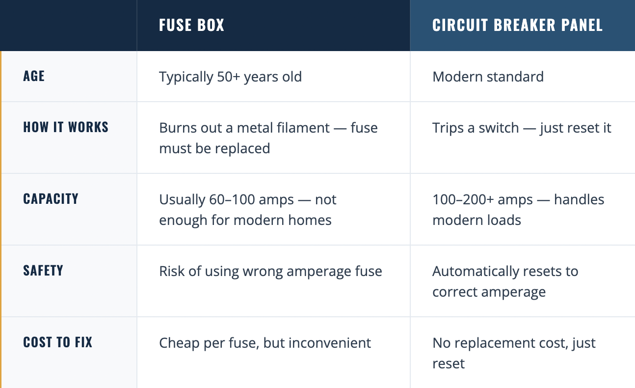Screen dimensions: 635x388
Task: Click the "Modern standard" cell
Action: (x=488, y=77)
